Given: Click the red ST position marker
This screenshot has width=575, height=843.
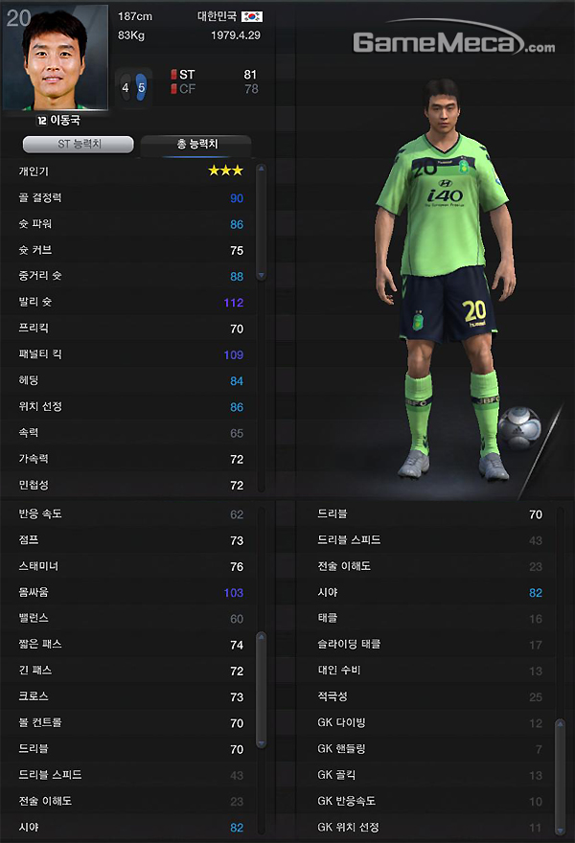Looking at the screenshot, I should coord(173,74).
